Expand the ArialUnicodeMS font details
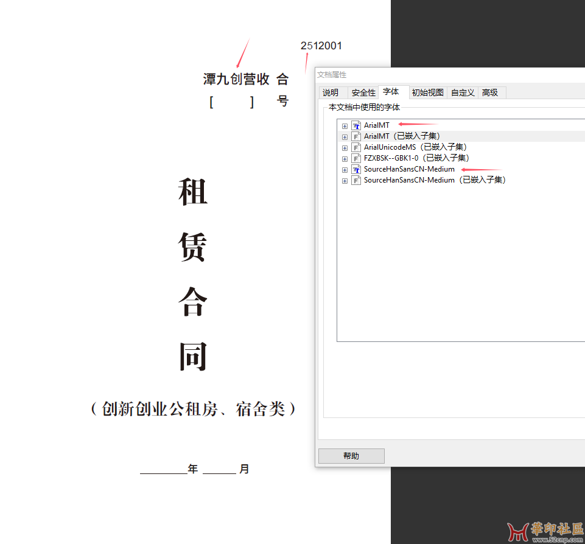Screen dimensions: 585x544 (x=345, y=148)
